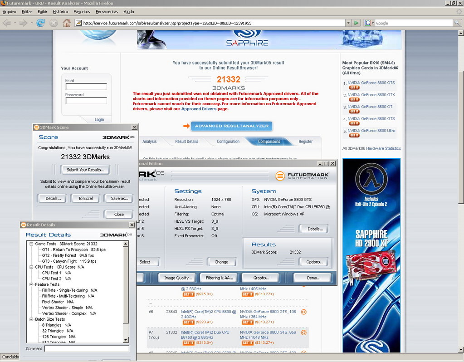Switch to the Register tab
This screenshot has height=362, width=464.
click(306, 142)
